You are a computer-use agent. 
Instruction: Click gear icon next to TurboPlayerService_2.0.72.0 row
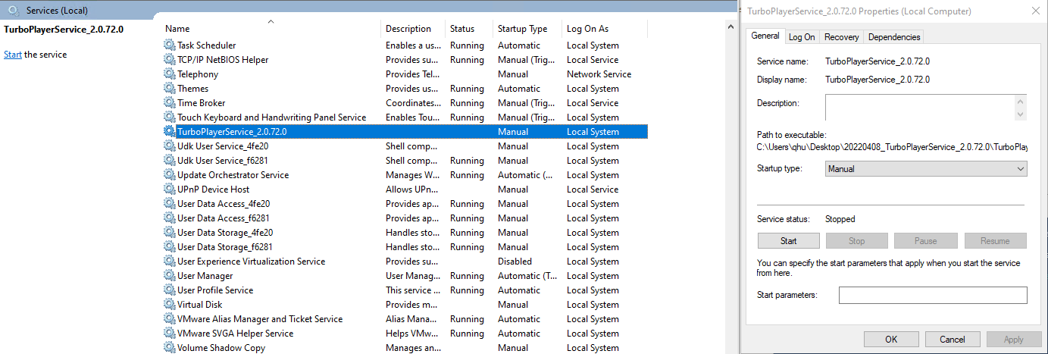169,132
